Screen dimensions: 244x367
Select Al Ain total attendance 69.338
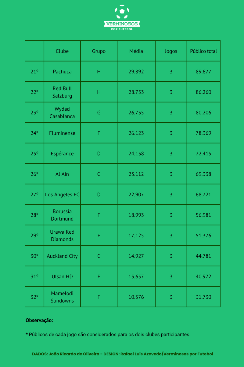click(203, 174)
